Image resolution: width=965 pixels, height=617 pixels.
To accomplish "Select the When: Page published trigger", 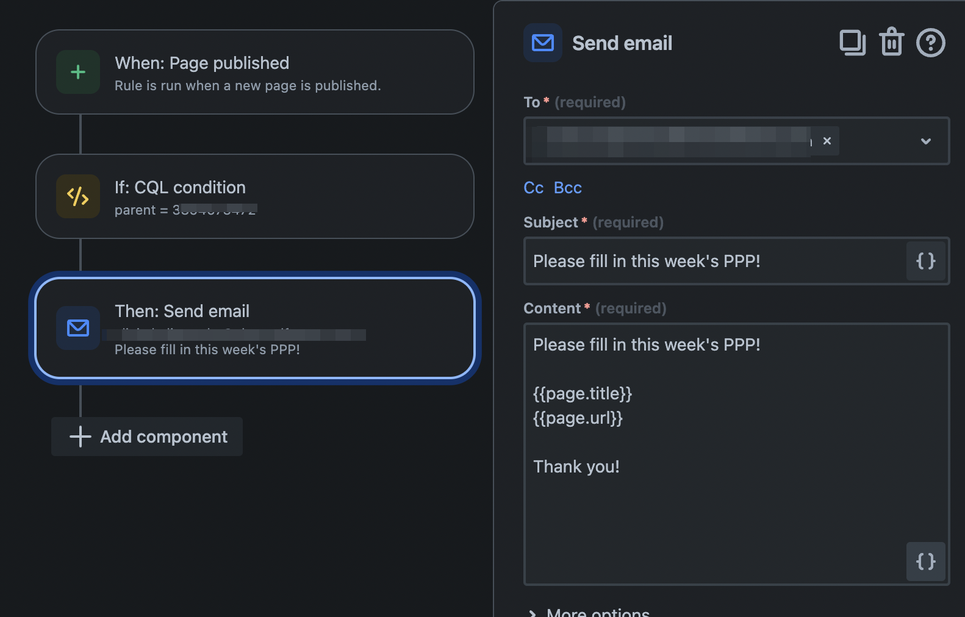I will (x=255, y=72).
